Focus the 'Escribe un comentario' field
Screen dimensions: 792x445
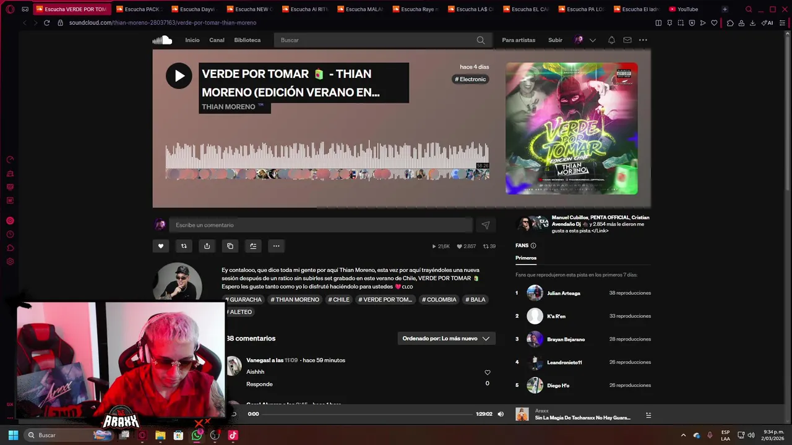[x=321, y=225]
